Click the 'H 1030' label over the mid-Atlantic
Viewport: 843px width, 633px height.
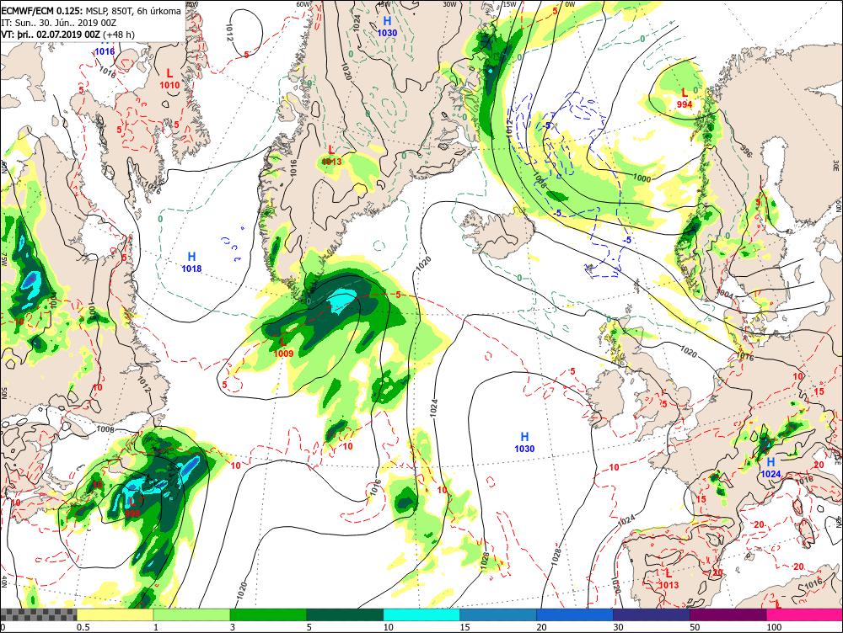point(524,443)
